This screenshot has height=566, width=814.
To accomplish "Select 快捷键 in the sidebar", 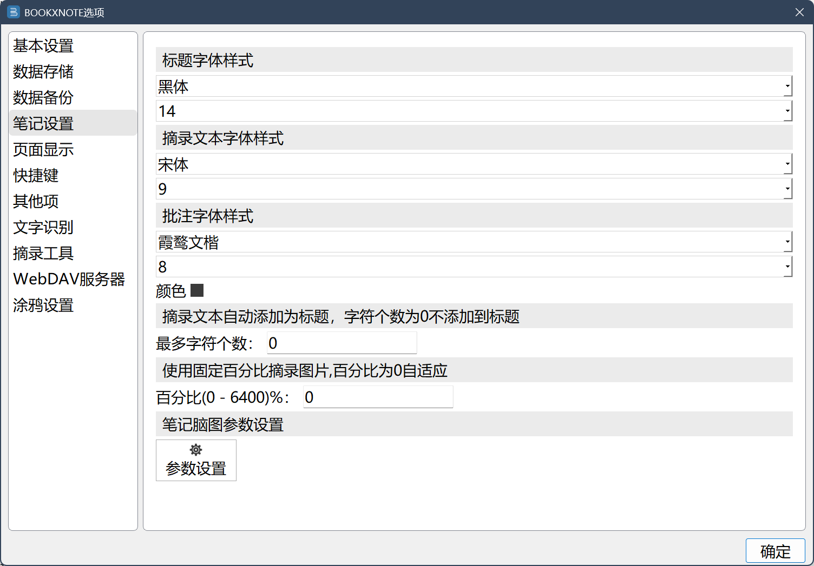I will click(x=36, y=176).
